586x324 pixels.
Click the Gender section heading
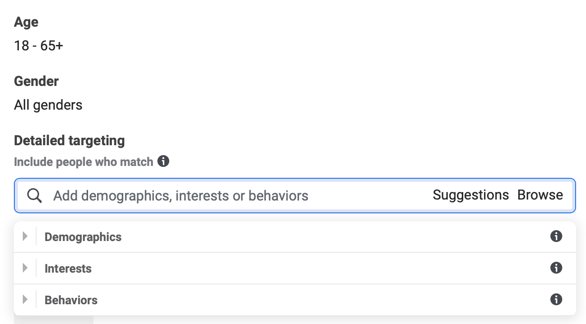tap(36, 81)
